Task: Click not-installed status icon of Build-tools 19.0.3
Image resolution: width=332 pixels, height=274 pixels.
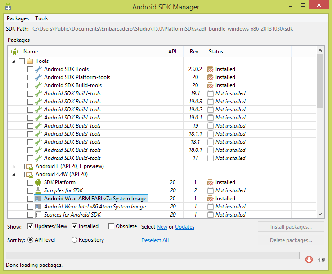Action: [210, 102]
